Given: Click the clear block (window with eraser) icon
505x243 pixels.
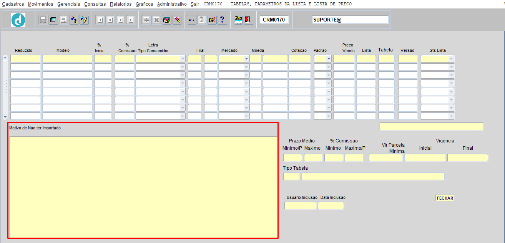Looking at the screenshot, I should click(166, 20).
